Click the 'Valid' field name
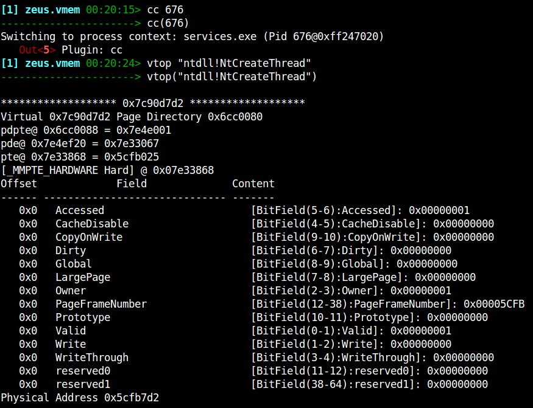 (71, 331)
